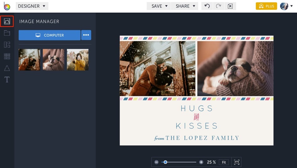
Task: Click the IMAGE MANAGER panel title
Action: [x=39, y=21]
